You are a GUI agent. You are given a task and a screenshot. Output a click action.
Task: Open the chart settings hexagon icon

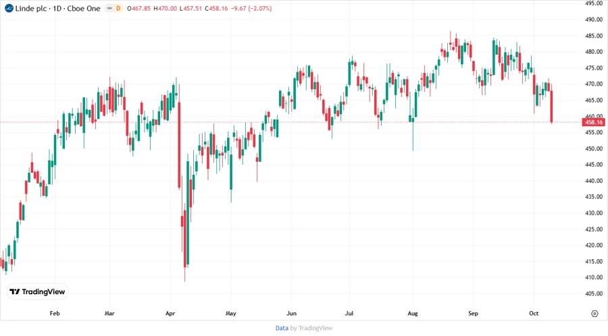click(x=594, y=313)
